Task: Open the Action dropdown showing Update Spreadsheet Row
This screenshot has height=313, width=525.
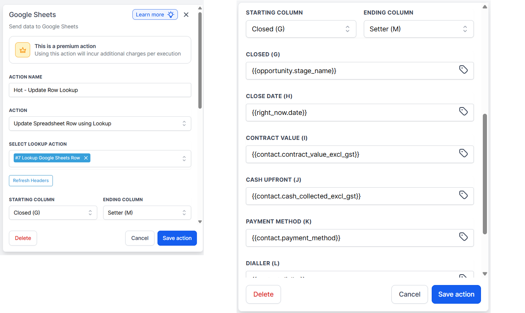Action: coord(100,123)
